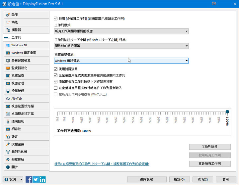Click the 確定(O) button
This screenshot has width=239, height=185.
tap(179, 179)
